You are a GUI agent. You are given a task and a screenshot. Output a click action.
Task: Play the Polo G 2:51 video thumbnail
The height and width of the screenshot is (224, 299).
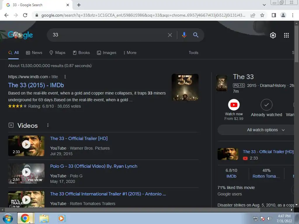click(x=26, y=174)
